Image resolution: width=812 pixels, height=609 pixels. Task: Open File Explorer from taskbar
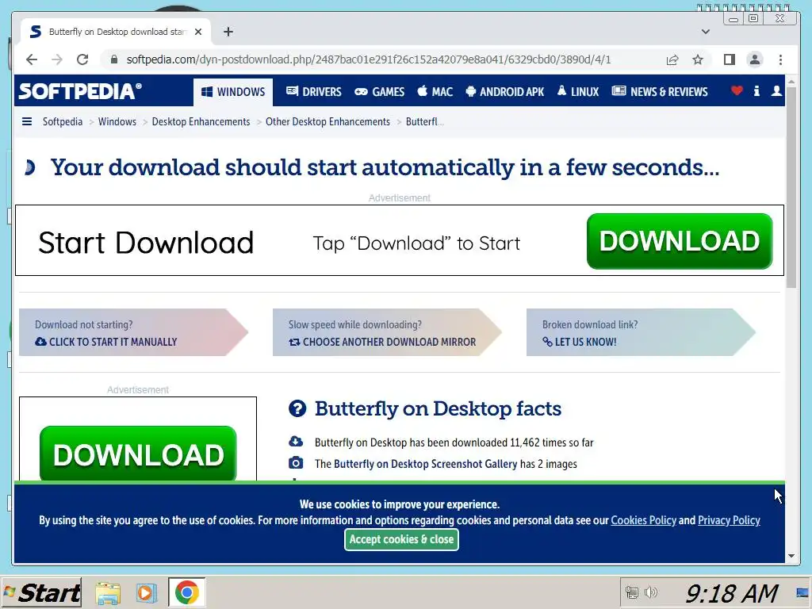pos(108,593)
